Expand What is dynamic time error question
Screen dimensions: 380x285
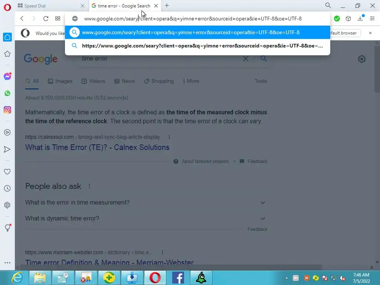click(x=146, y=218)
